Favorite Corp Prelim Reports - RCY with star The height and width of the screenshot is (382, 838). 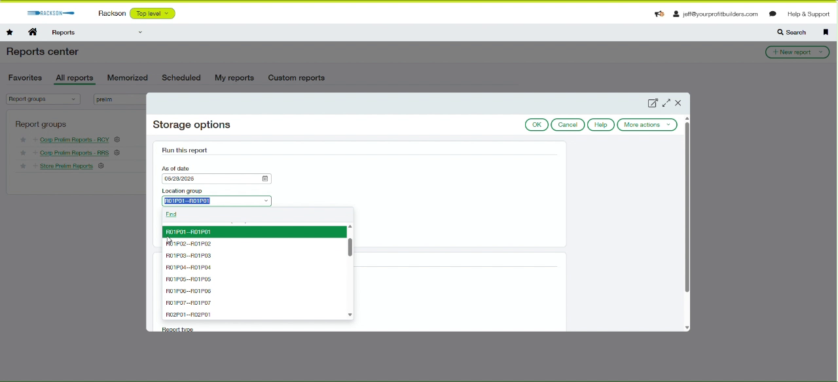(23, 140)
